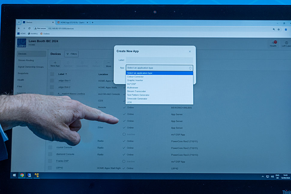Reload the page
This screenshot has width=291, height=194.
tap(29, 28)
